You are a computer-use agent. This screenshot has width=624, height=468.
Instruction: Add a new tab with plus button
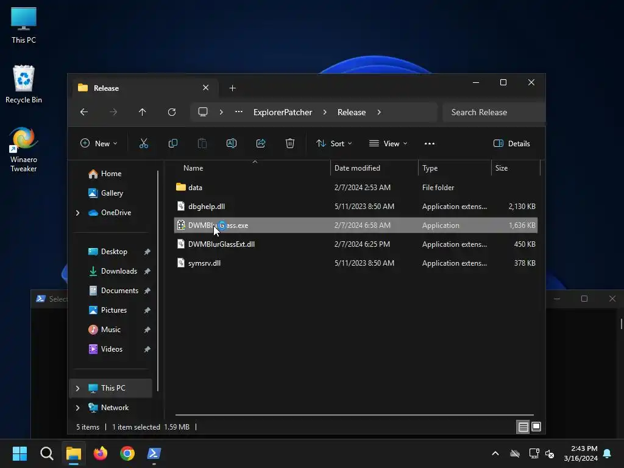232,88
